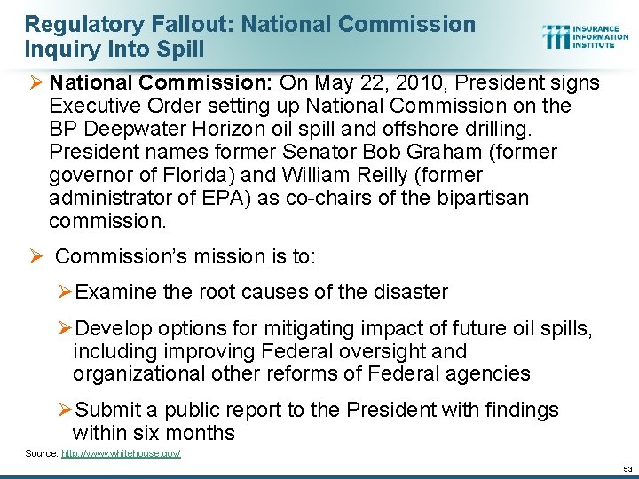639x479 pixels.
Task: Click the bold National Commission: heading text
Action: click(162, 83)
